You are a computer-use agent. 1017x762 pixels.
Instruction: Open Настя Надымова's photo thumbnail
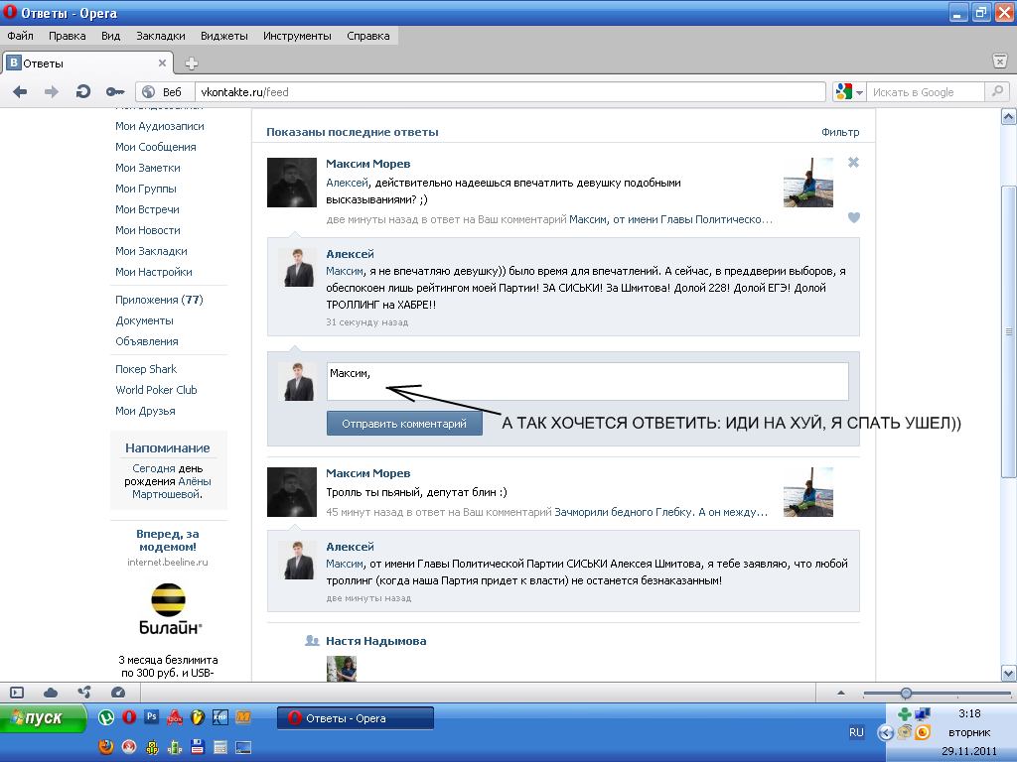point(342,668)
